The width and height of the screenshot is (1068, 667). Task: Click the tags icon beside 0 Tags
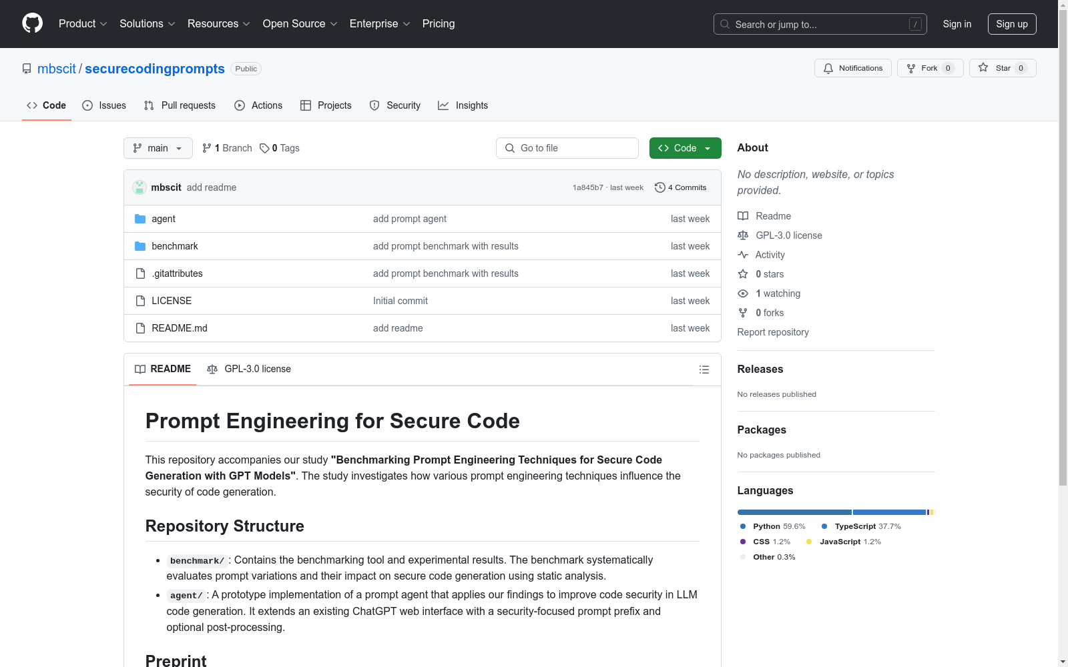264,148
